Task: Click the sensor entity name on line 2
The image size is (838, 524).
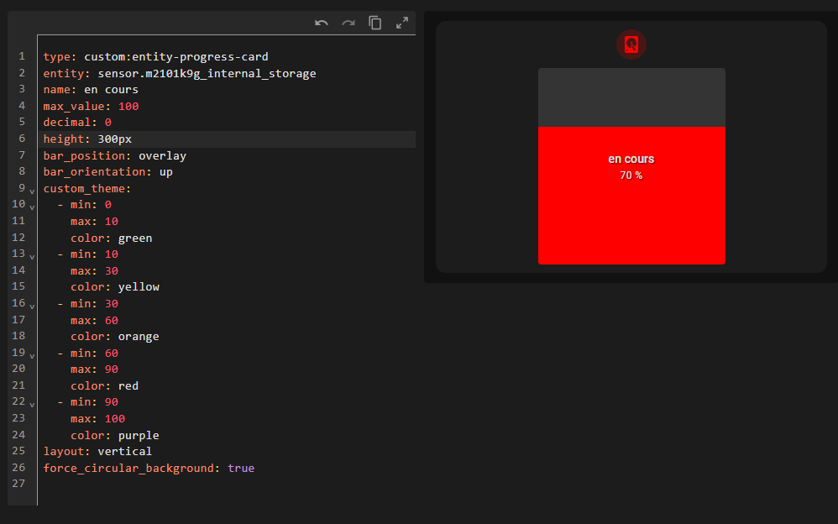Action: pyautogui.click(x=207, y=73)
